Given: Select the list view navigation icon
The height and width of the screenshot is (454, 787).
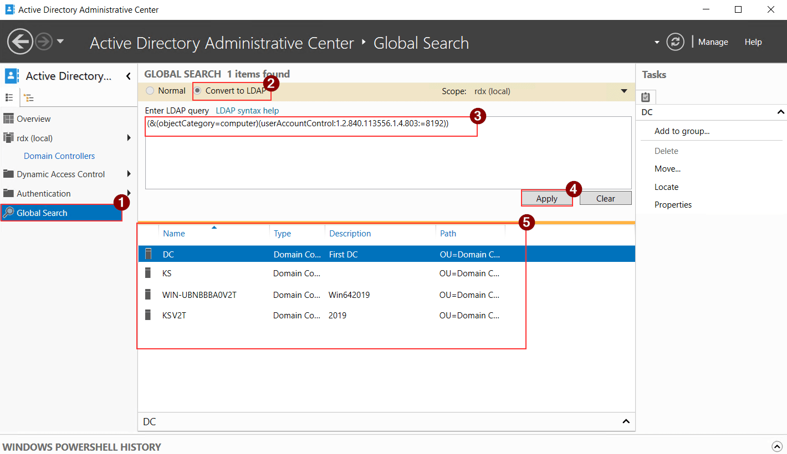Looking at the screenshot, I should [x=9, y=97].
